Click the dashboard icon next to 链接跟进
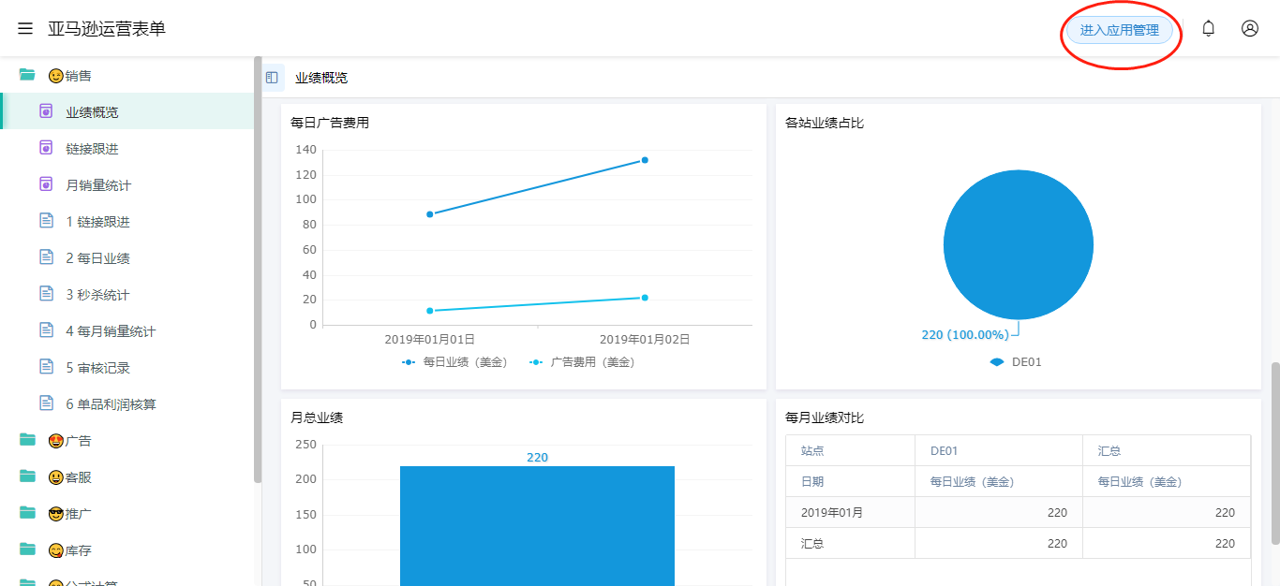1280x586 pixels. coord(46,148)
